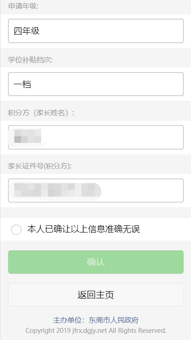Image resolution: width=191 pixels, height=340 pixels.
Task: Click the 申请年级 label
Action: (x=23, y=6)
